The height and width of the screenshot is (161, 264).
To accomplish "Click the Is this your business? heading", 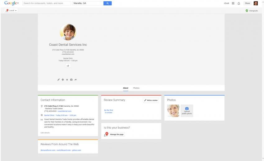I will tap(117, 128).
